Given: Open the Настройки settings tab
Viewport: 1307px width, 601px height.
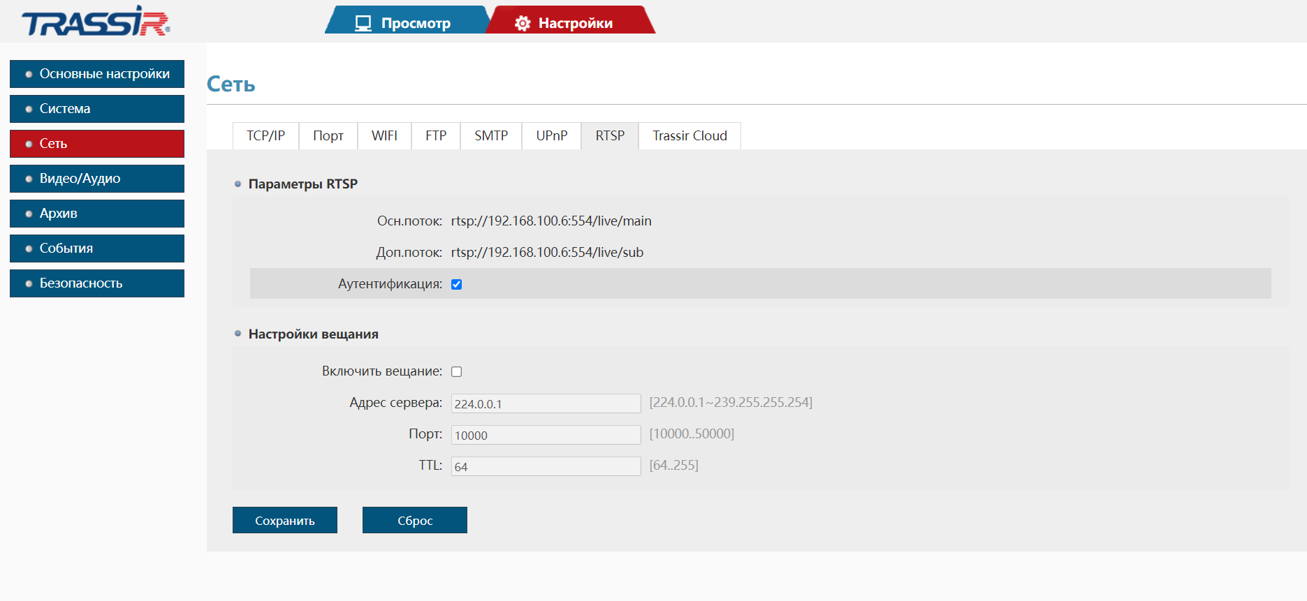Looking at the screenshot, I should tap(571, 20).
